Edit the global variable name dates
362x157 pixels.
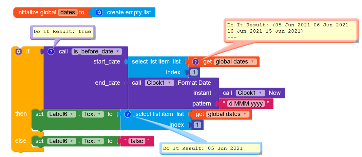[x=67, y=12]
